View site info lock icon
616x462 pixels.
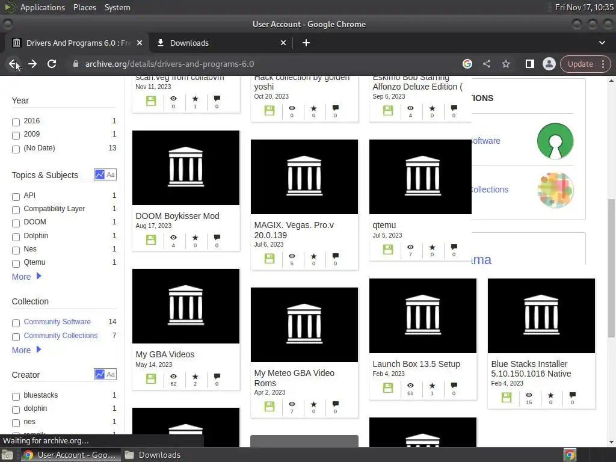(x=76, y=64)
